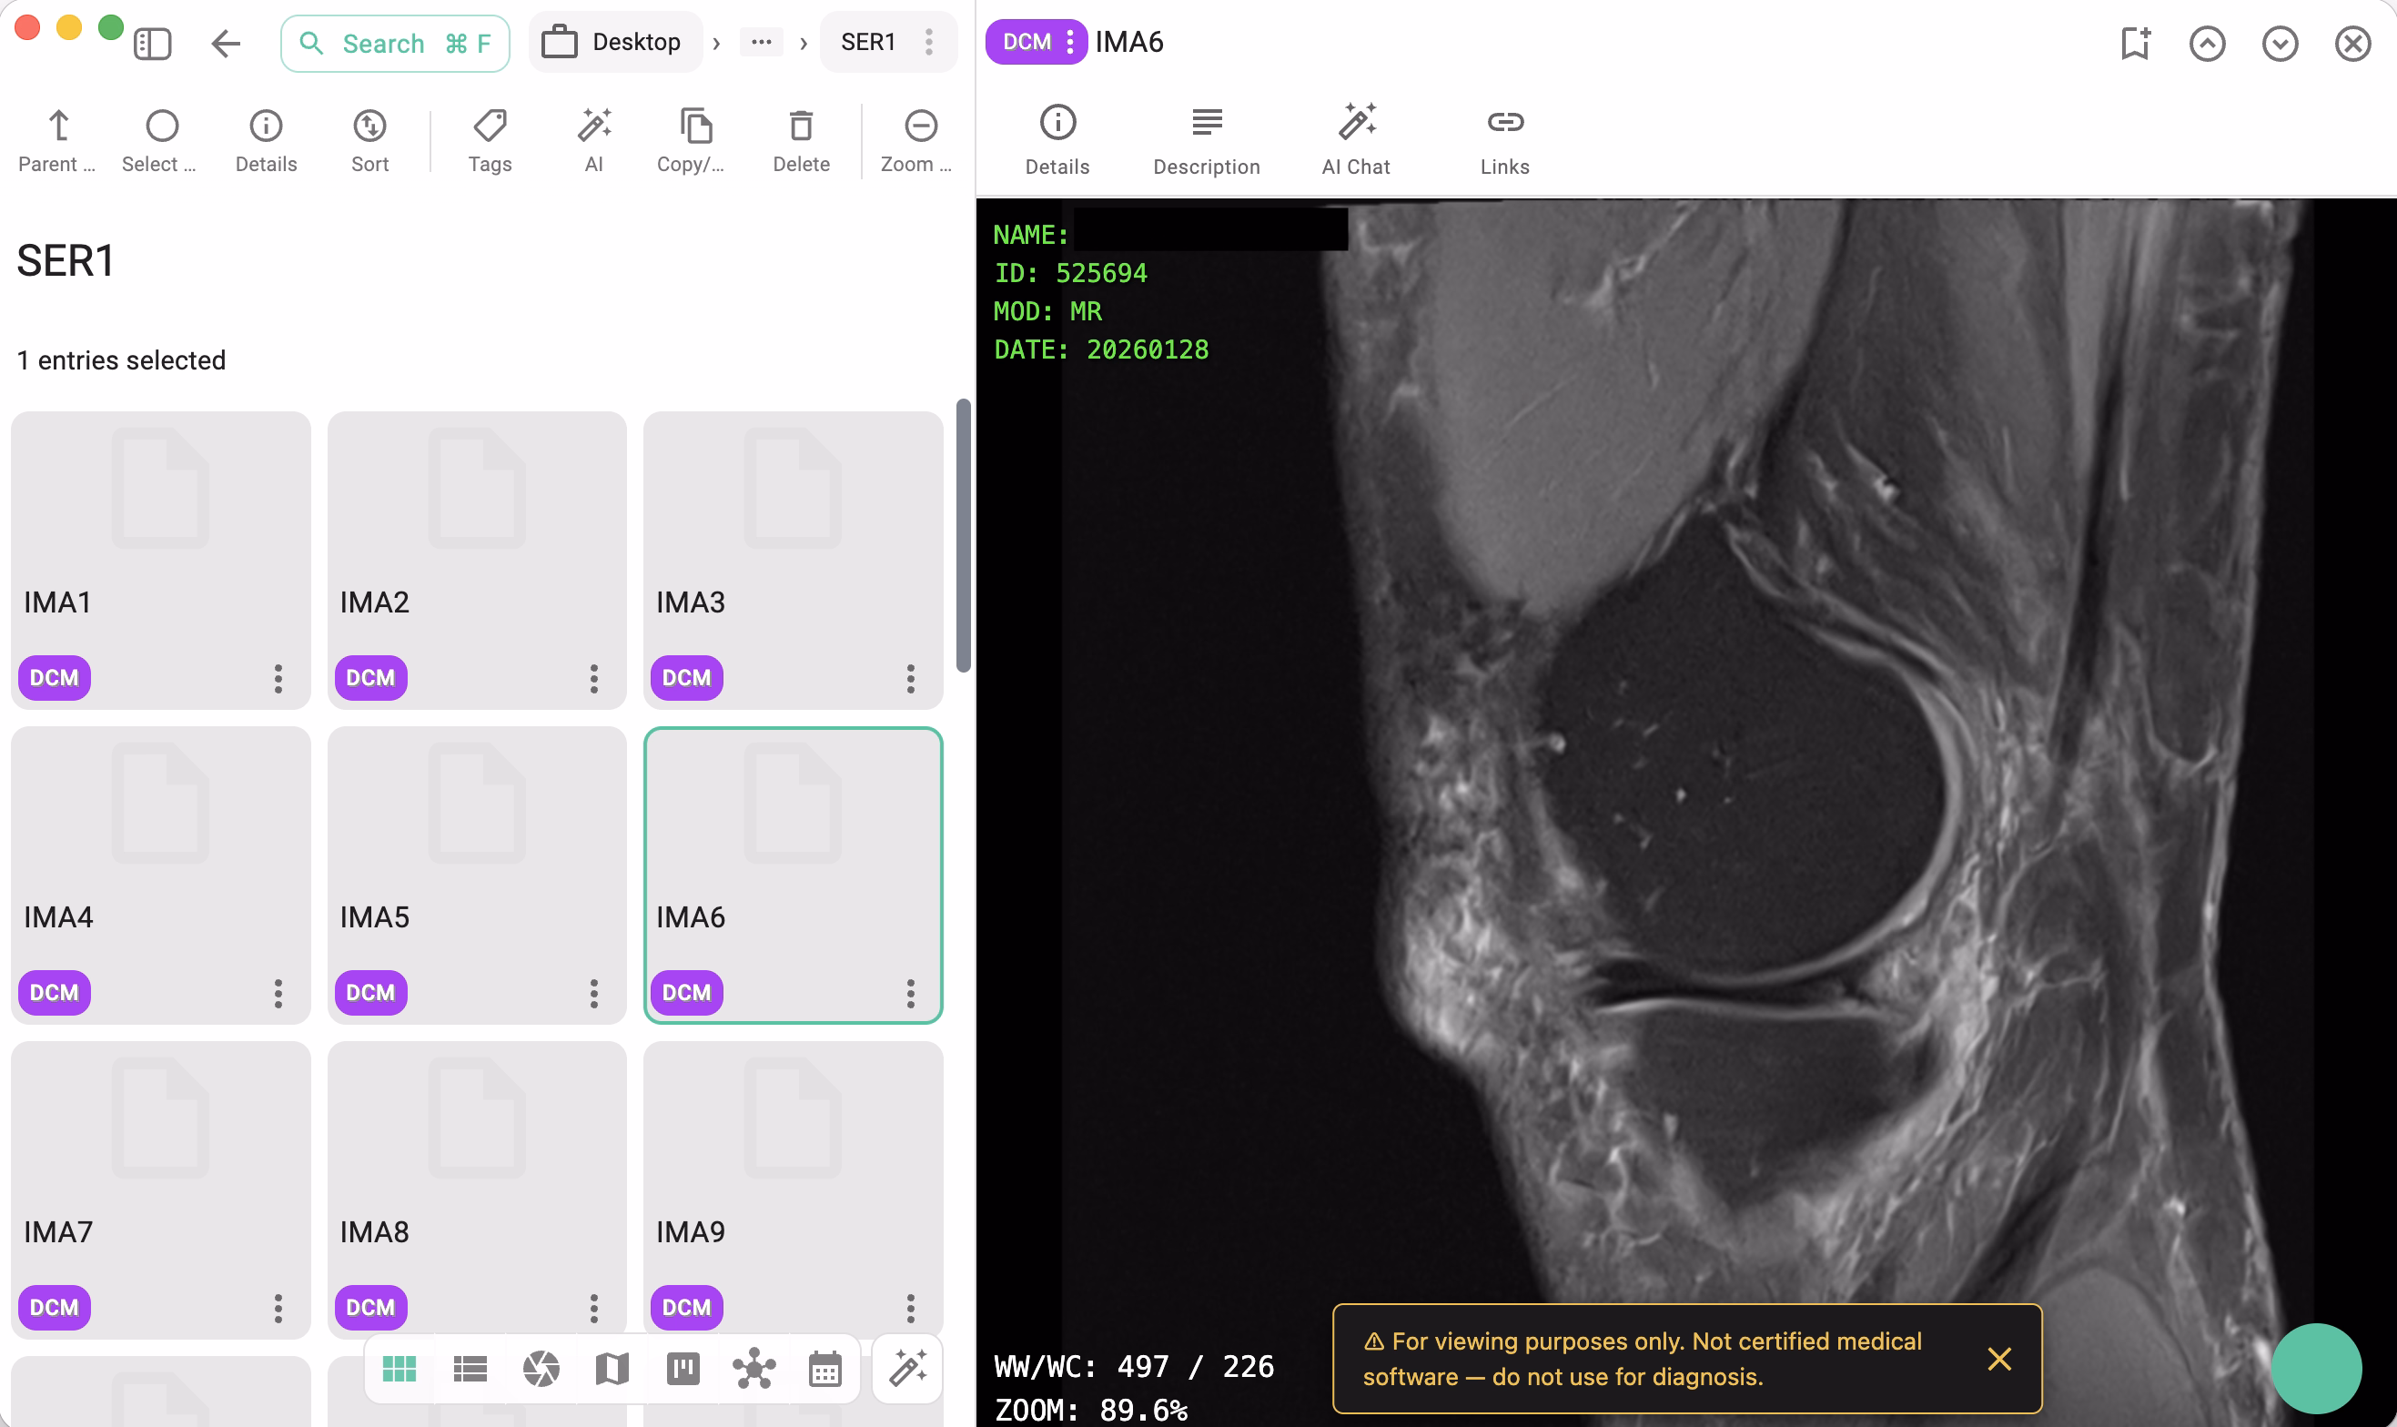
Task: Open the Search field
Action: (x=395, y=44)
